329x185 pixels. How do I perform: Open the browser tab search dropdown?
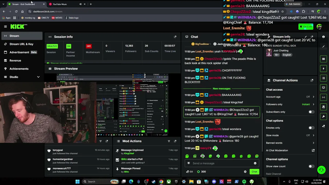[4, 4]
